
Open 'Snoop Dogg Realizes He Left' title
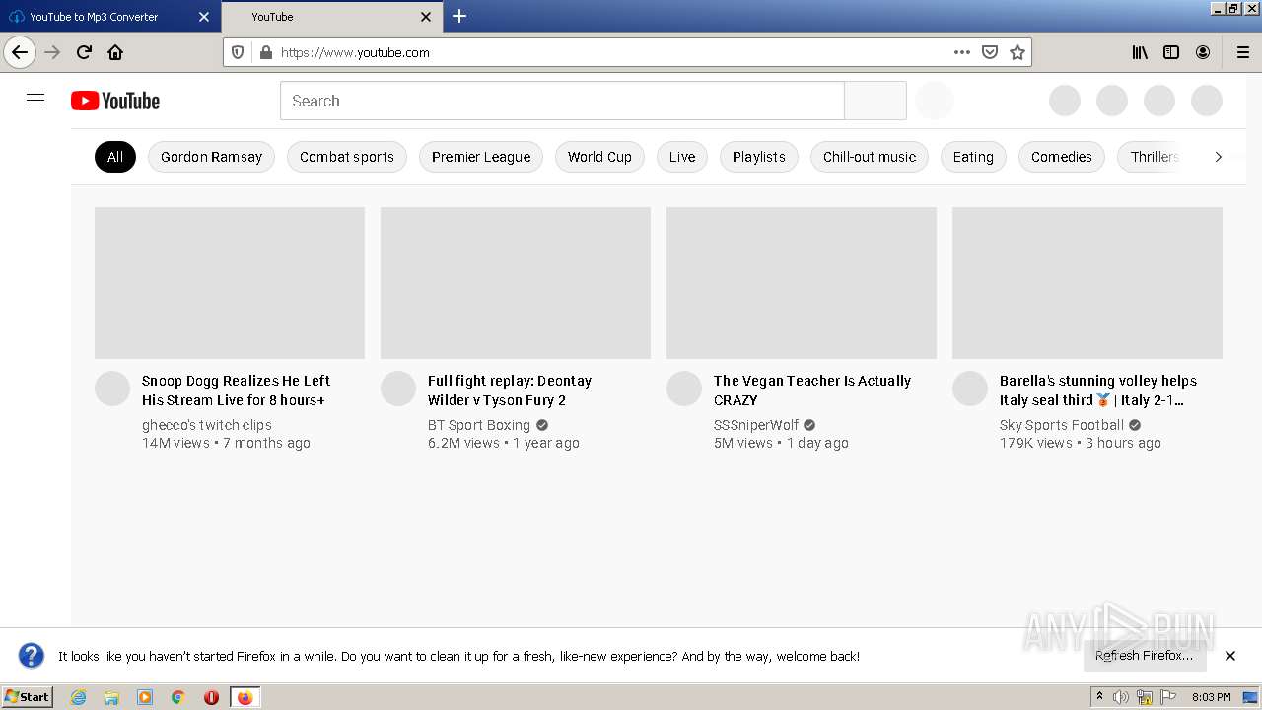[237, 390]
